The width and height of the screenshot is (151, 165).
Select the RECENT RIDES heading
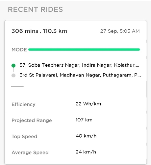coord(36,9)
